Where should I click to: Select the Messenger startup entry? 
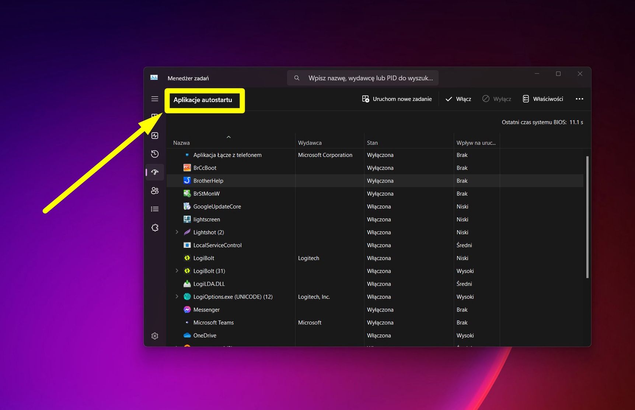(x=206, y=309)
